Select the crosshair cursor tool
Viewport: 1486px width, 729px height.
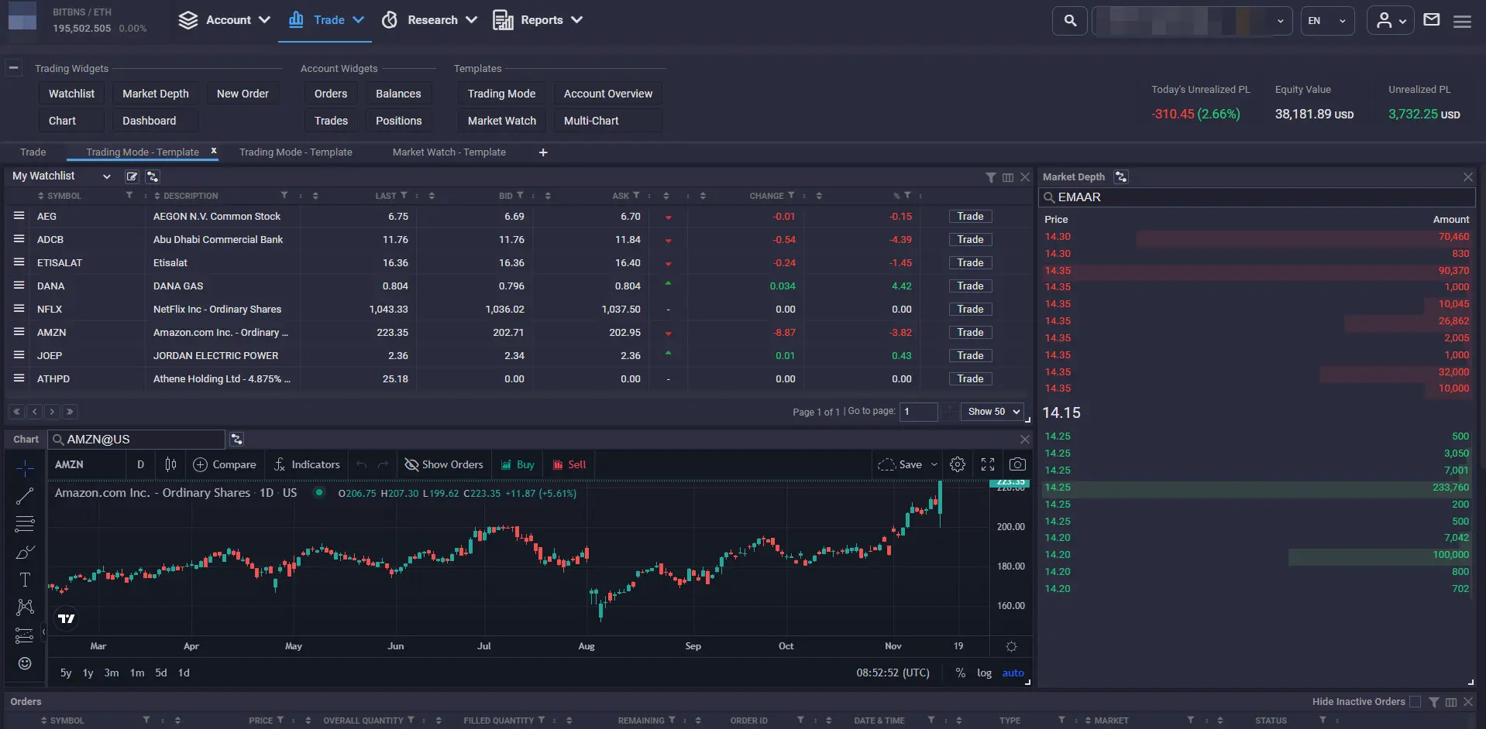point(25,468)
